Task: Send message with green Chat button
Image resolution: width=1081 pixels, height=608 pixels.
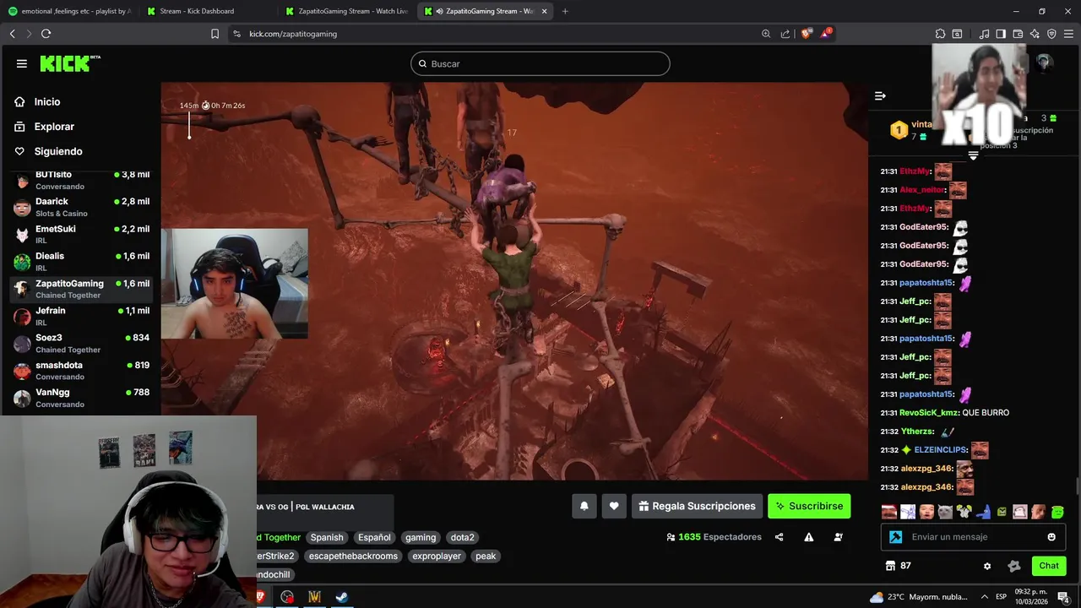Action: click(x=1049, y=566)
